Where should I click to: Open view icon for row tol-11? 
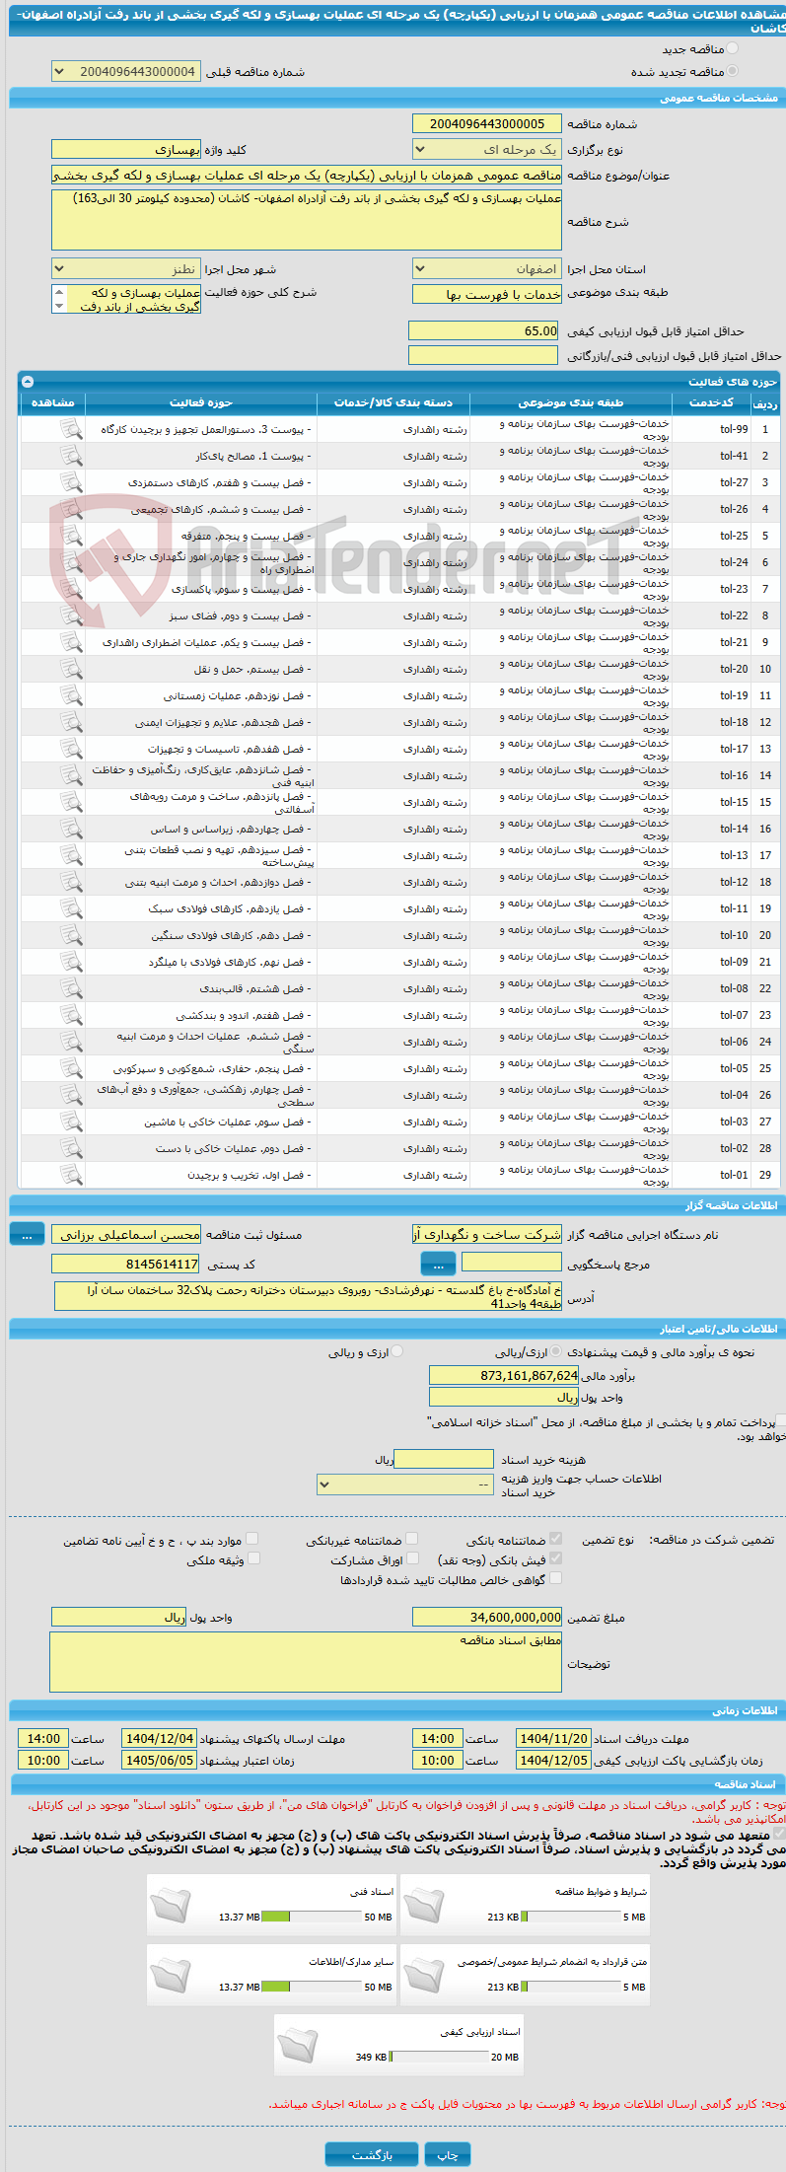tap(71, 908)
